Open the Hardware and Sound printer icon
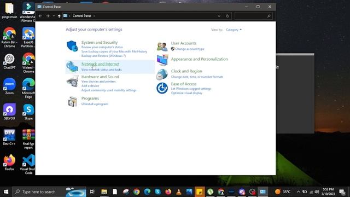Screen dimensions: 350x197 72,81
